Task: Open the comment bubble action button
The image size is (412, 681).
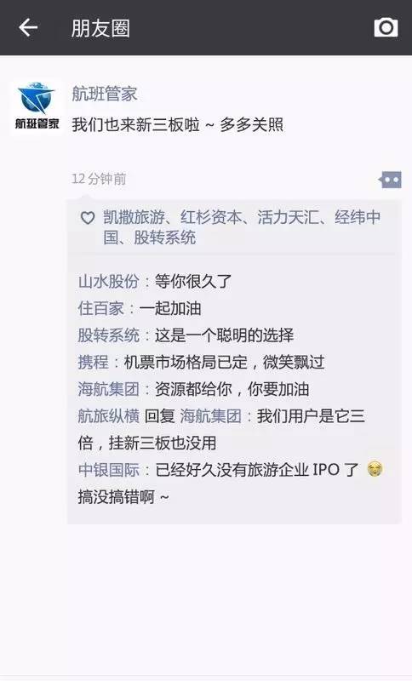Action: pos(390,180)
